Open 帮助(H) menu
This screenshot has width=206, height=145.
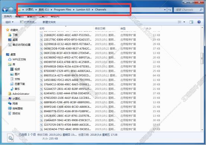55,16
